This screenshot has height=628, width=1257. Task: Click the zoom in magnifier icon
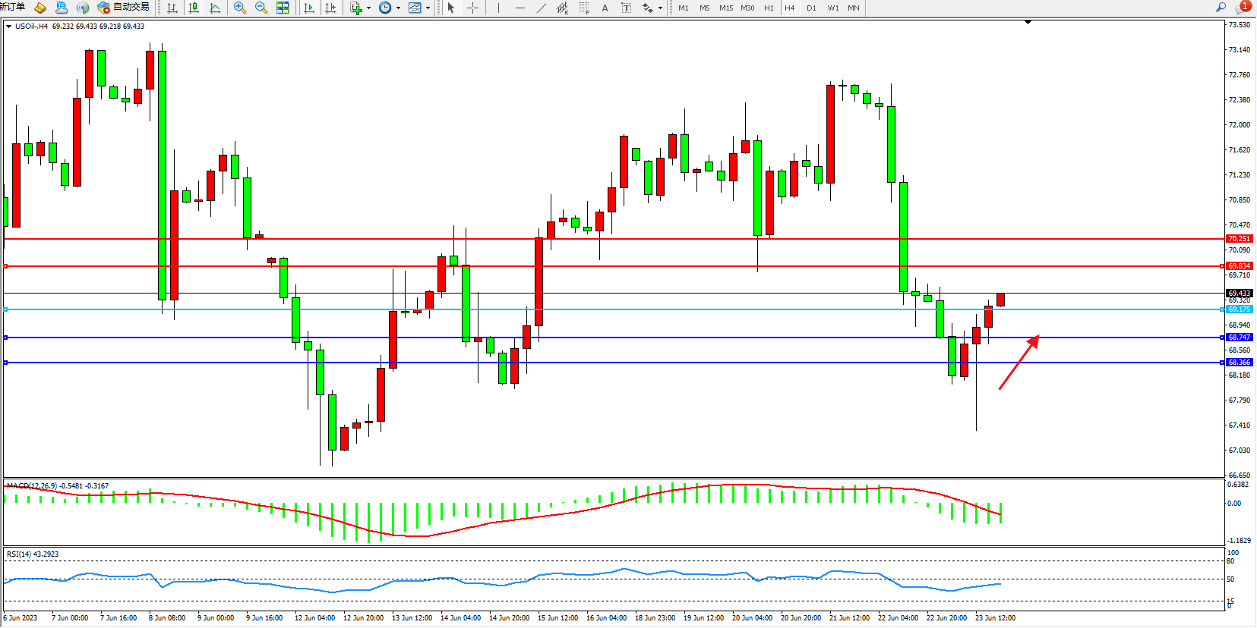tap(240, 8)
